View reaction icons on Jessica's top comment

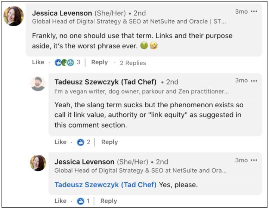click(64, 62)
